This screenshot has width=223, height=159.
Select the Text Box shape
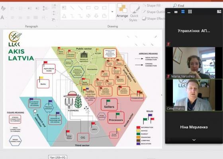tap(64, 8)
